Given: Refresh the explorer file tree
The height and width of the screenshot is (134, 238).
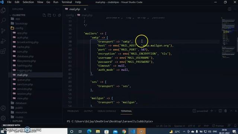Looking at the screenshot, I should [x=54, y=15].
